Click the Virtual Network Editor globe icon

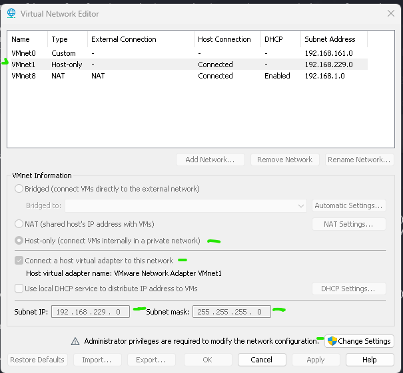[11, 13]
